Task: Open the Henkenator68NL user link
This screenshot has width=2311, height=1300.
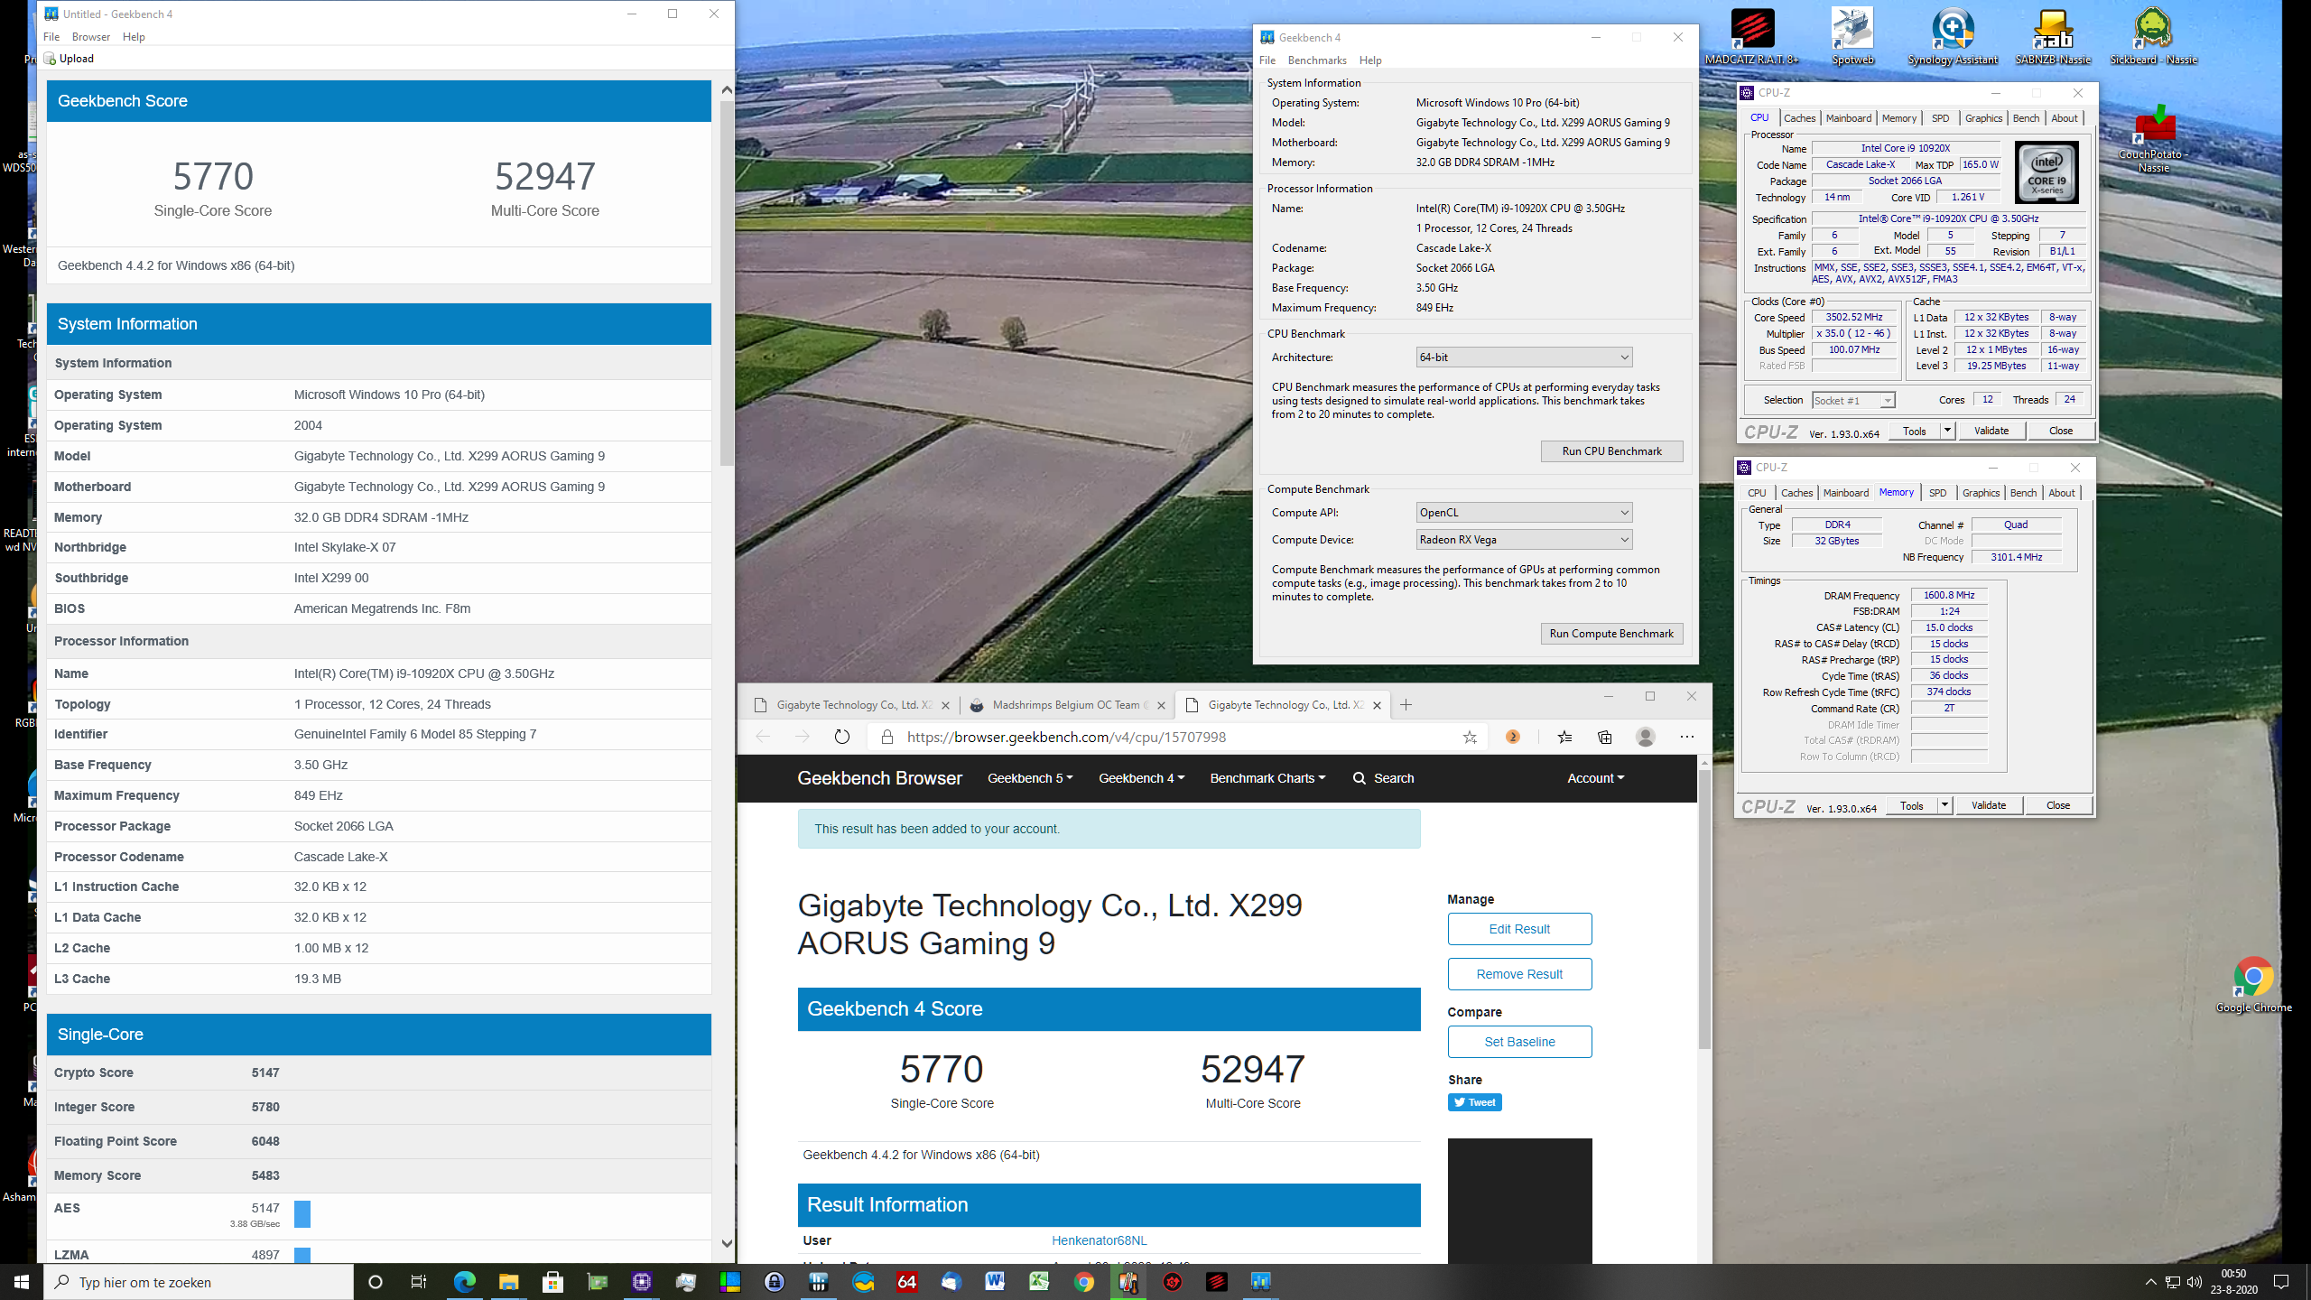Action: [x=1099, y=1240]
